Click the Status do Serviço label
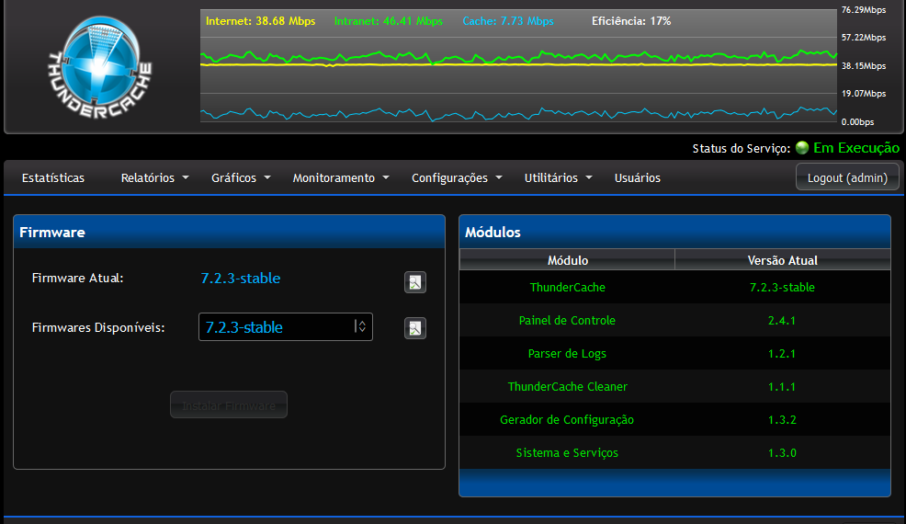This screenshot has width=906, height=524. [742, 149]
